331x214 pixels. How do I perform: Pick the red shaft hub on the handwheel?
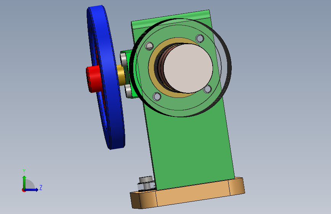[x=93, y=79]
